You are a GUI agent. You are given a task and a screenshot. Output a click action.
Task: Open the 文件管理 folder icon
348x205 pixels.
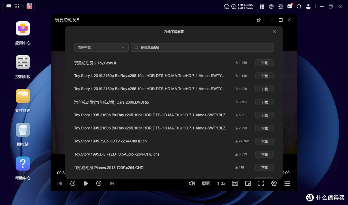point(23,96)
